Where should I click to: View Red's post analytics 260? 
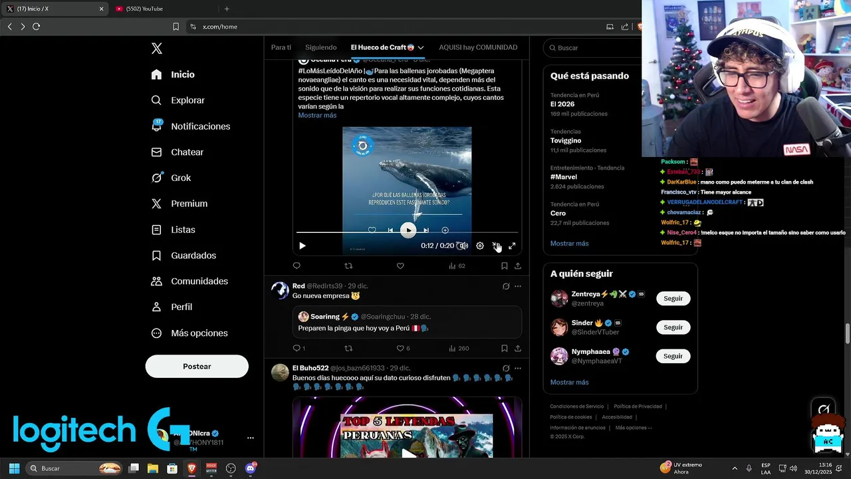coord(459,349)
